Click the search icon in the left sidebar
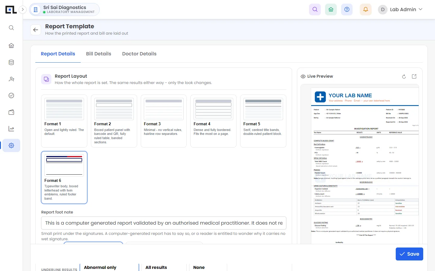The image size is (435, 271). pyautogui.click(x=11, y=28)
